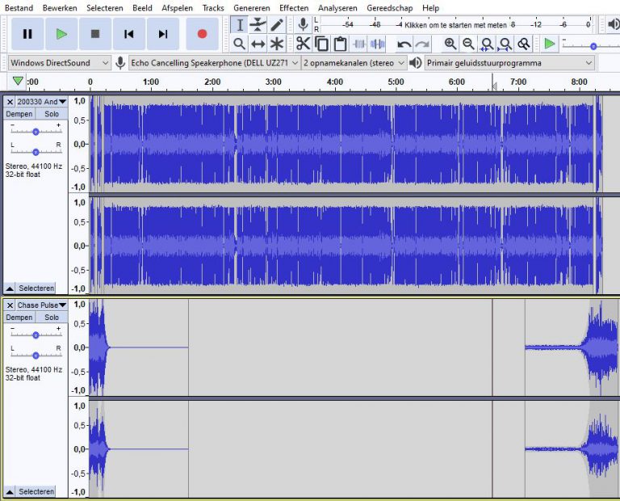Click the Undo arrow
Screen dimensions: 620x501
tap(404, 44)
